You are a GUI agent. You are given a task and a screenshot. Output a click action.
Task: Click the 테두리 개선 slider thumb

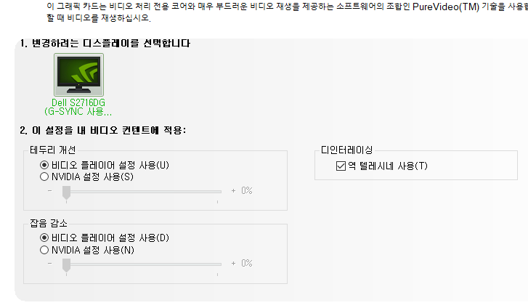[66, 192]
